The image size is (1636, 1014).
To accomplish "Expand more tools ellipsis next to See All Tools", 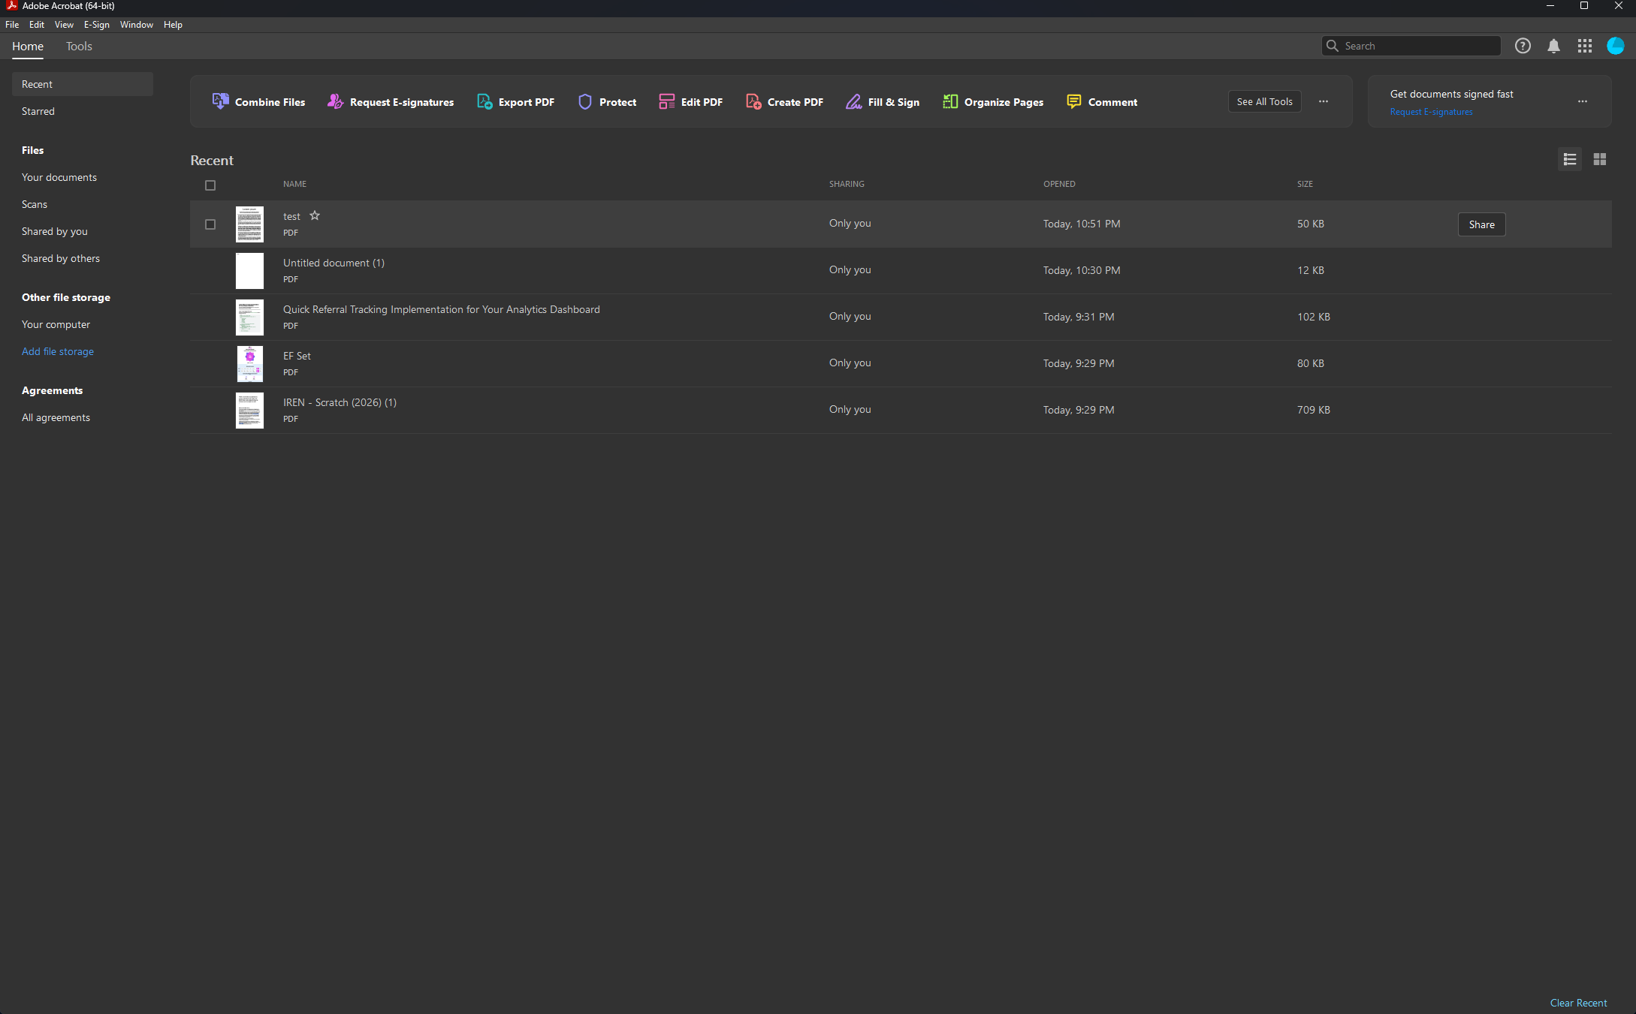I will (x=1324, y=101).
